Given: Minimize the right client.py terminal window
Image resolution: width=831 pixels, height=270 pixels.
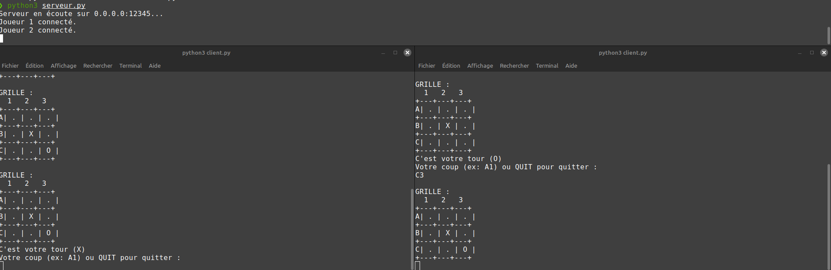Looking at the screenshot, I should coord(799,53).
